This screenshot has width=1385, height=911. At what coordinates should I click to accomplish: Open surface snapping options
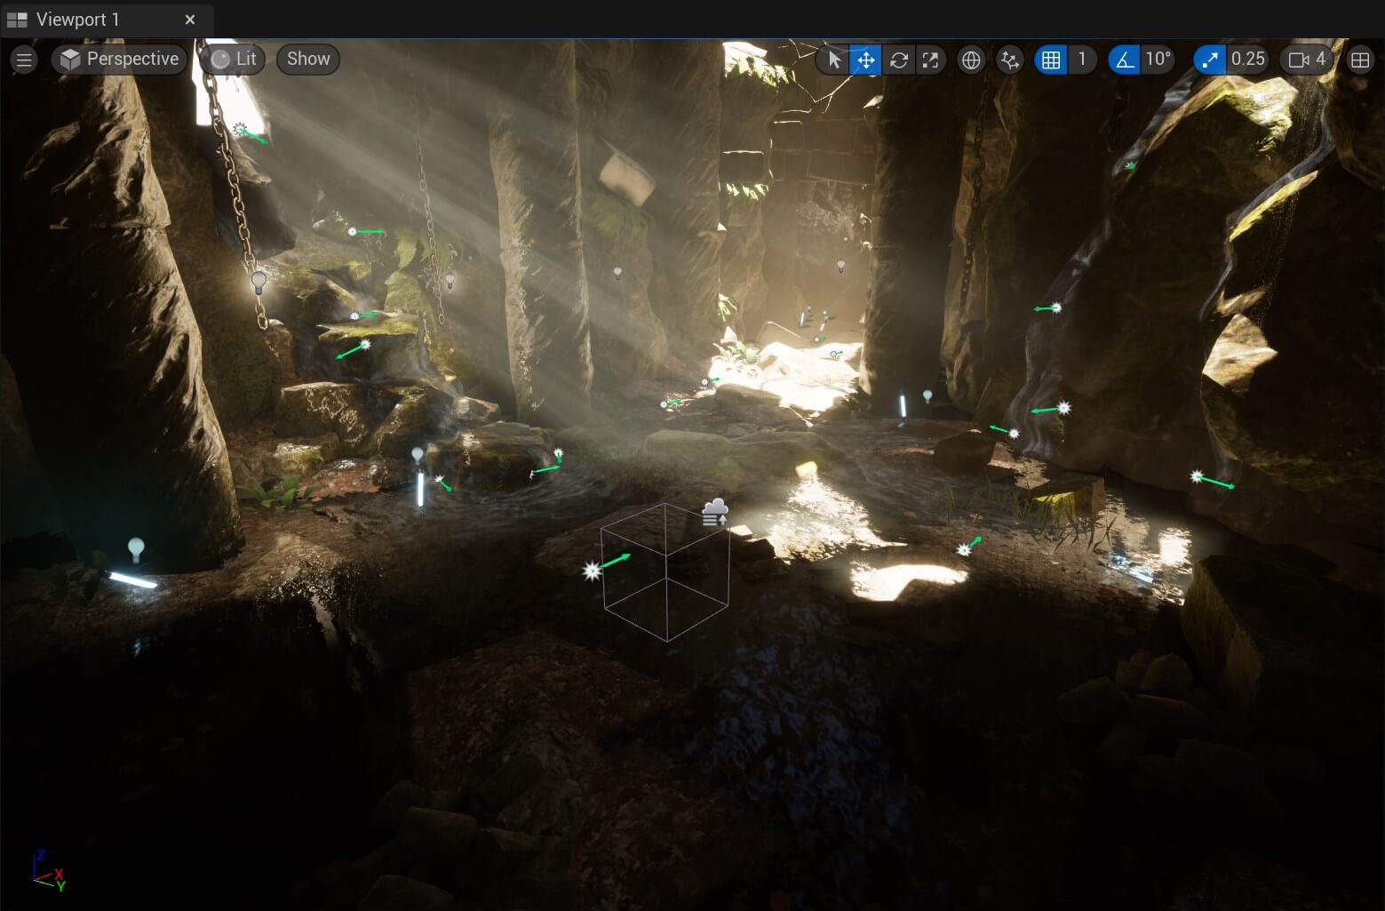(x=1010, y=60)
